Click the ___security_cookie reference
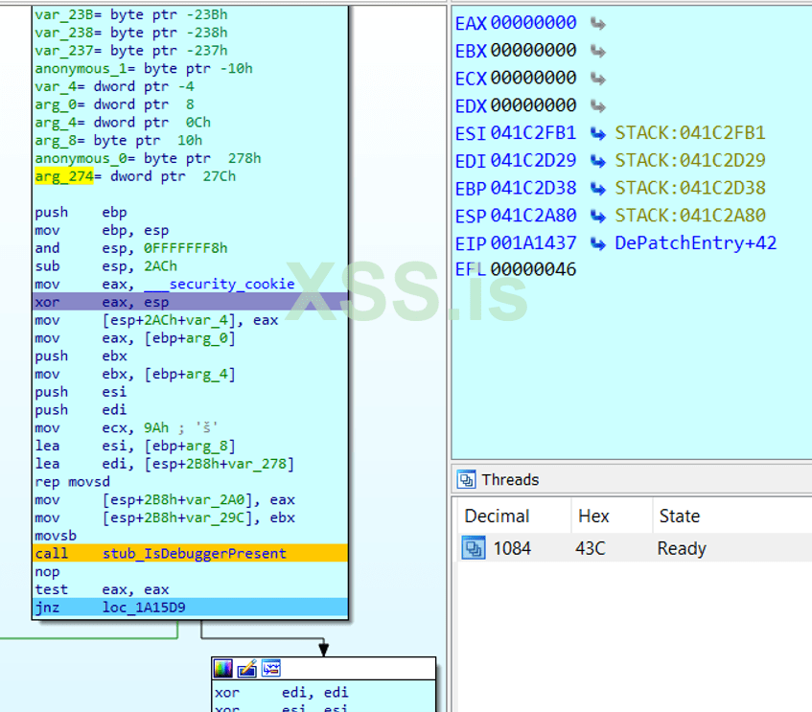 pyautogui.click(x=219, y=285)
